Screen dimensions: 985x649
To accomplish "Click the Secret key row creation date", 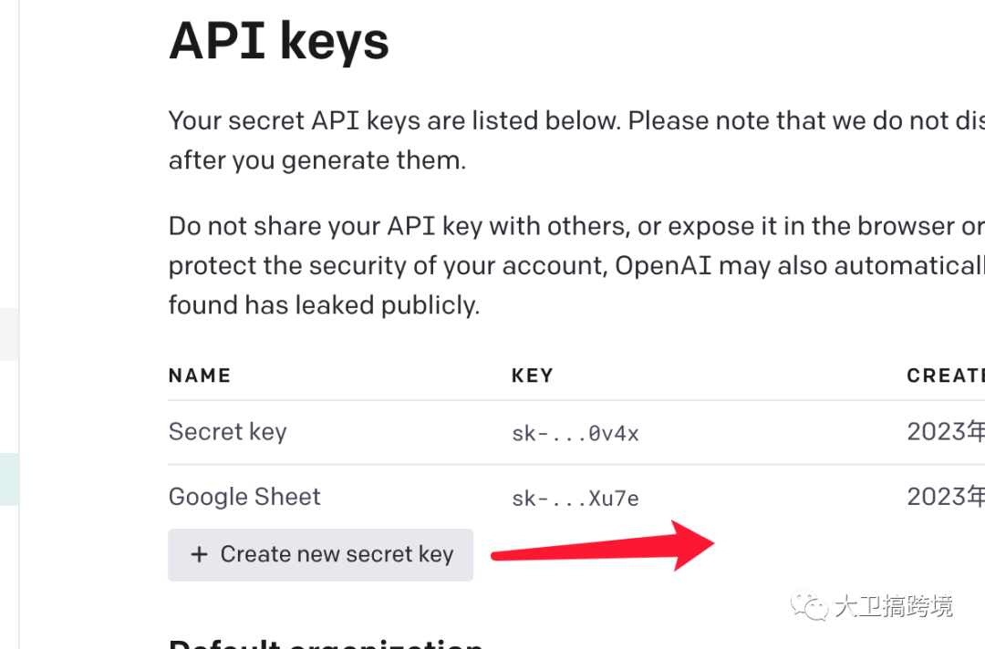I will click(x=945, y=431).
